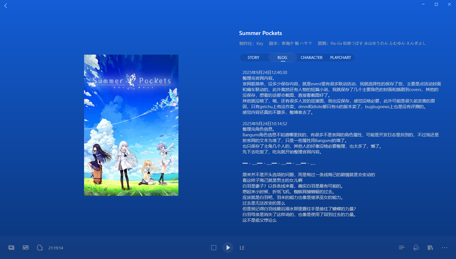The image size is (456, 259).
Task: Click the stop square button
Action: (x=214, y=248)
